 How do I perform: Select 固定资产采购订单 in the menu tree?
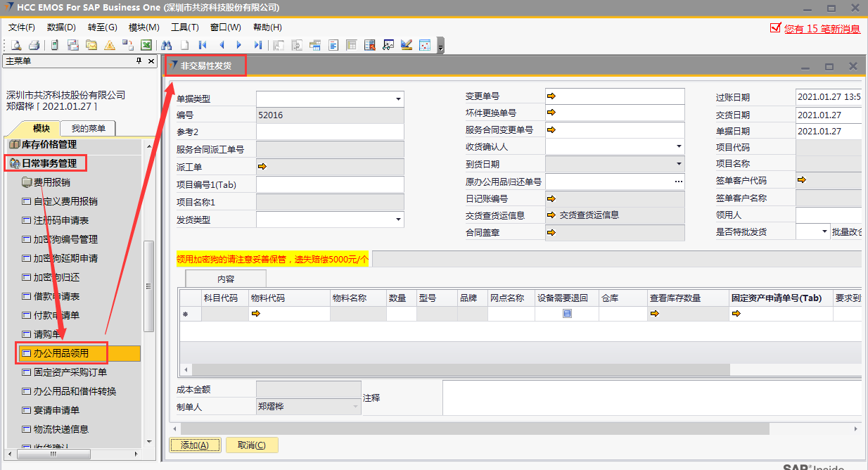70,372
